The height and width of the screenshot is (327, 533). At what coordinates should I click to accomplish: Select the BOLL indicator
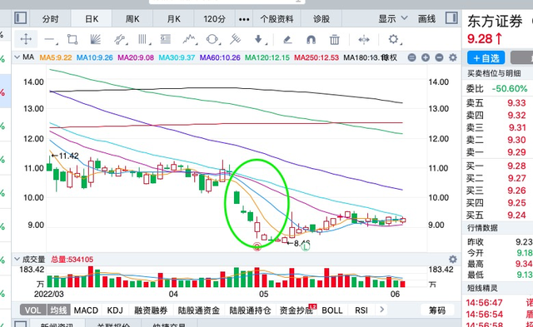tap(332, 310)
